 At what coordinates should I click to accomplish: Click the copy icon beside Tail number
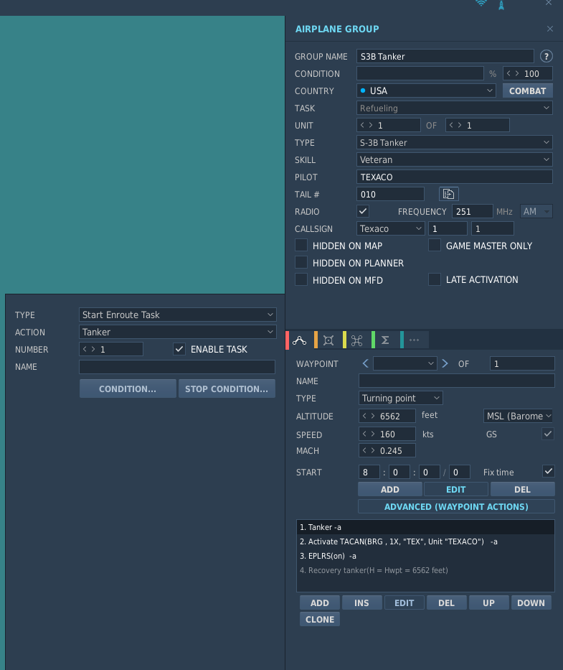[449, 194]
